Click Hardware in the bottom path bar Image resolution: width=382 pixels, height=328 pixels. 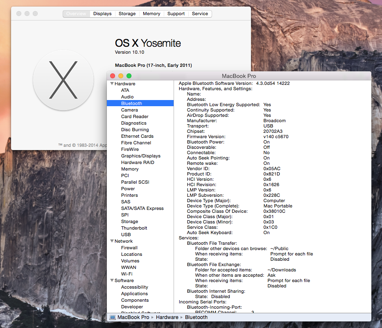tap(167, 317)
